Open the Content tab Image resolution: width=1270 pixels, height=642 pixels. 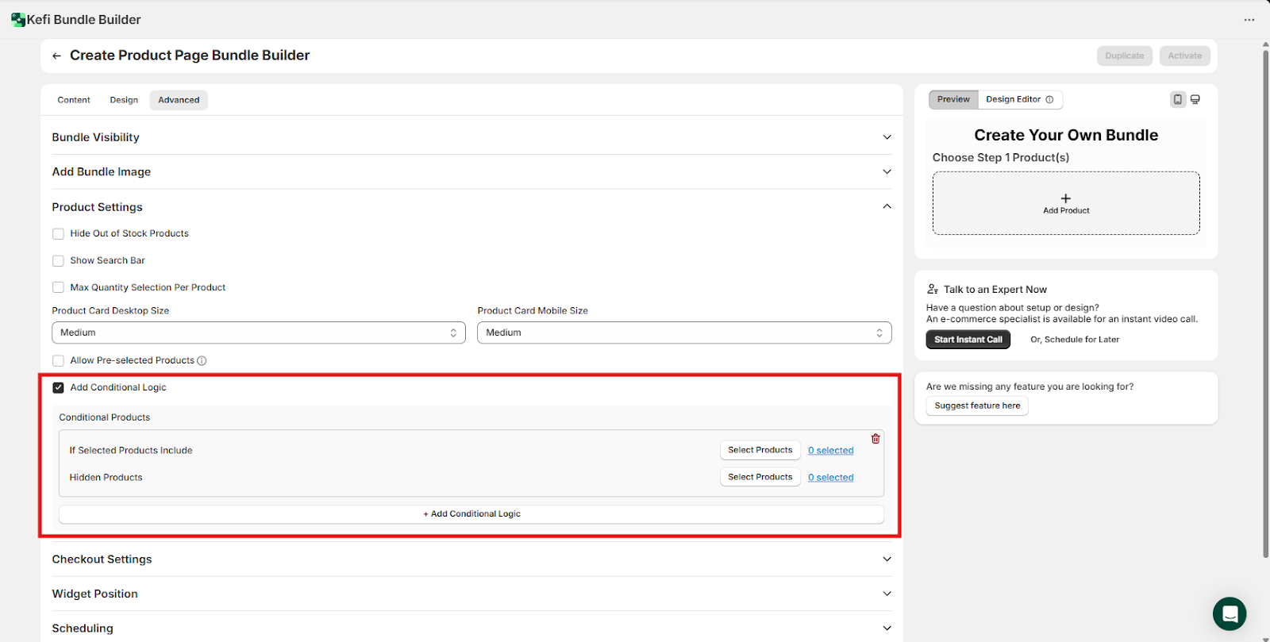tap(74, 100)
